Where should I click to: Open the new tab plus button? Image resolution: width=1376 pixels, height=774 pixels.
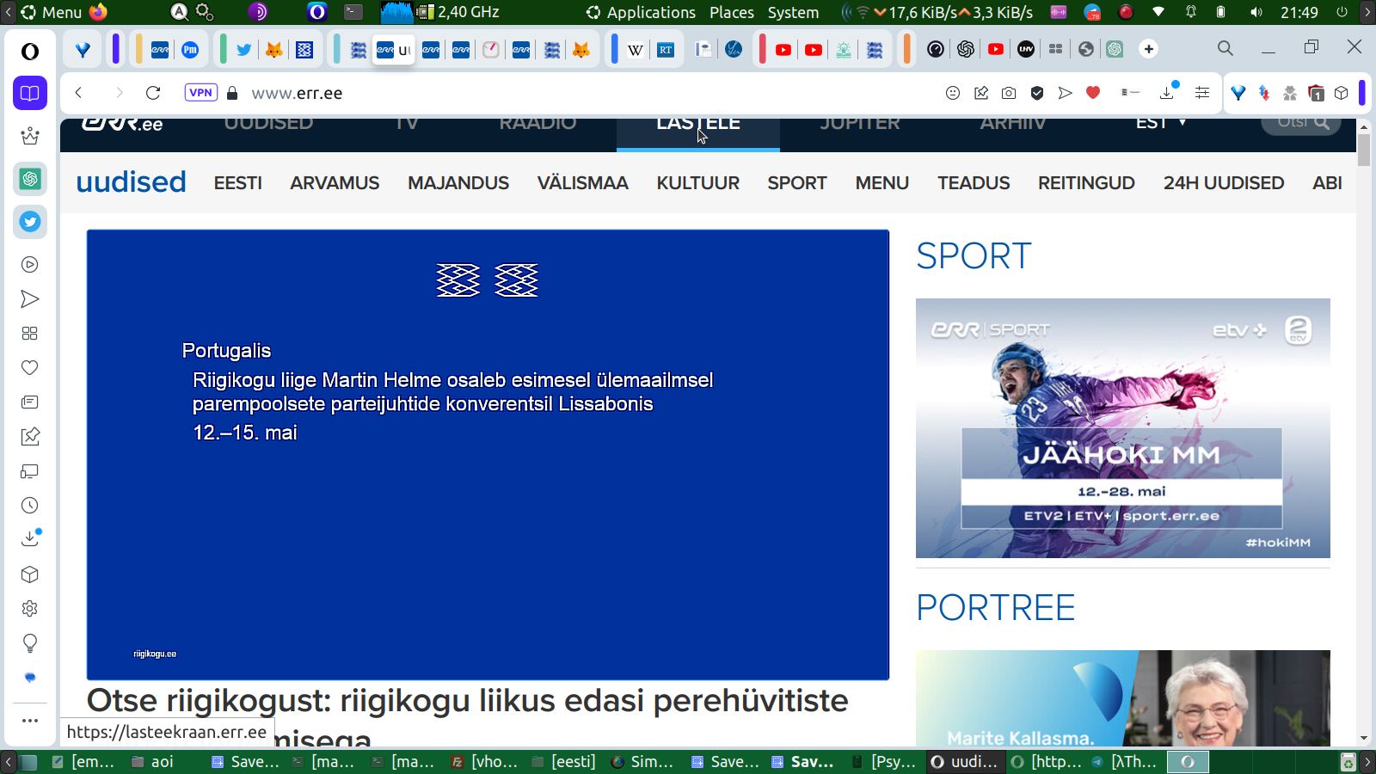point(1149,49)
